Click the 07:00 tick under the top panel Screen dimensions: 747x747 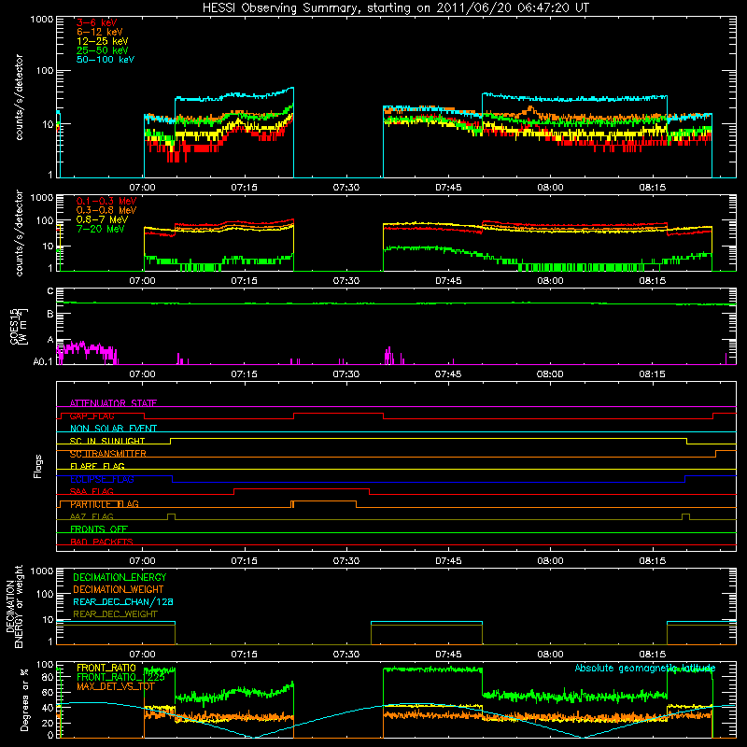click(x=142, y=188)
